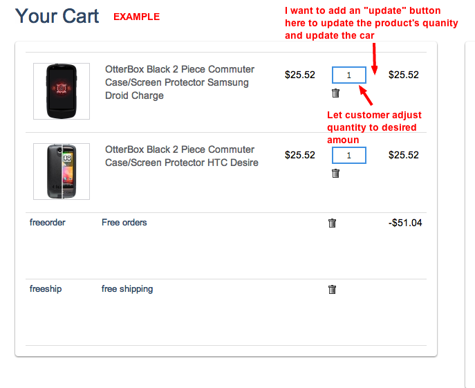The image size is (475, 388).
Task: Delete the Samsung Droid Charge case item
Action: 335,93
